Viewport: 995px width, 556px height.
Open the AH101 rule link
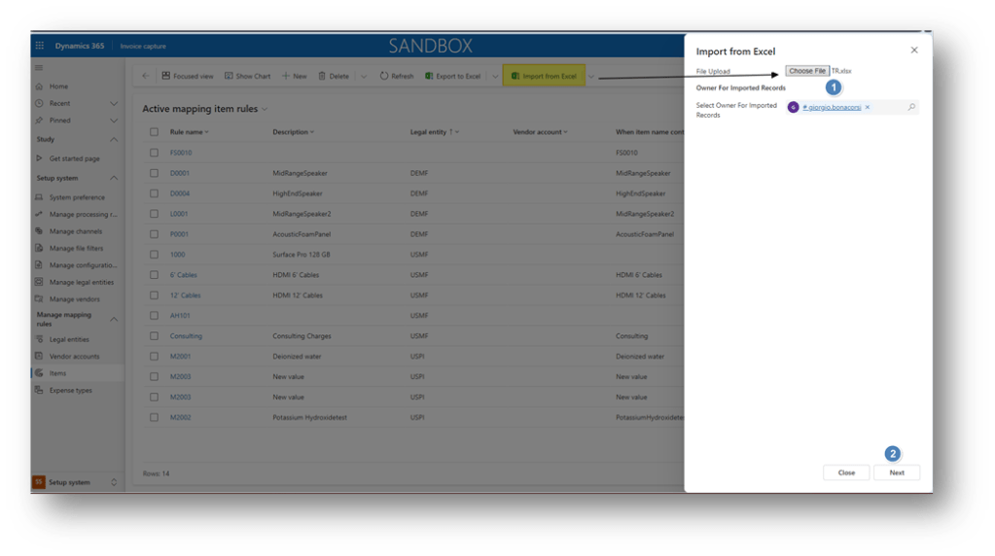(x=180, y=316)
